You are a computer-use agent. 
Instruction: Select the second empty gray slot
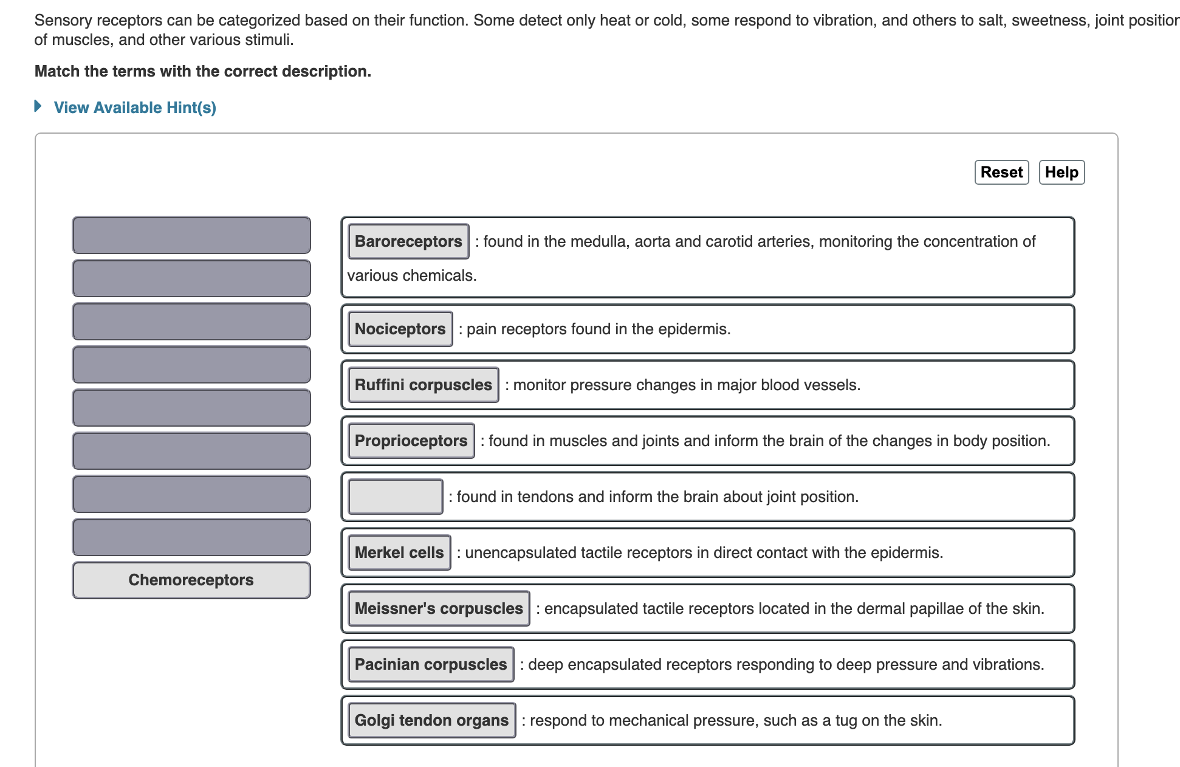click(x=191, y=278)
